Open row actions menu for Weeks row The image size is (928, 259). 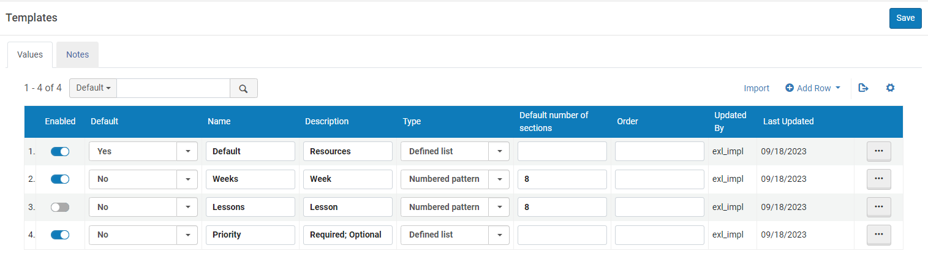[x=878, y=179]
